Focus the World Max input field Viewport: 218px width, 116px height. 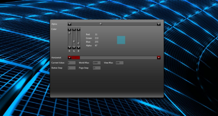click(x=97, y=63)
